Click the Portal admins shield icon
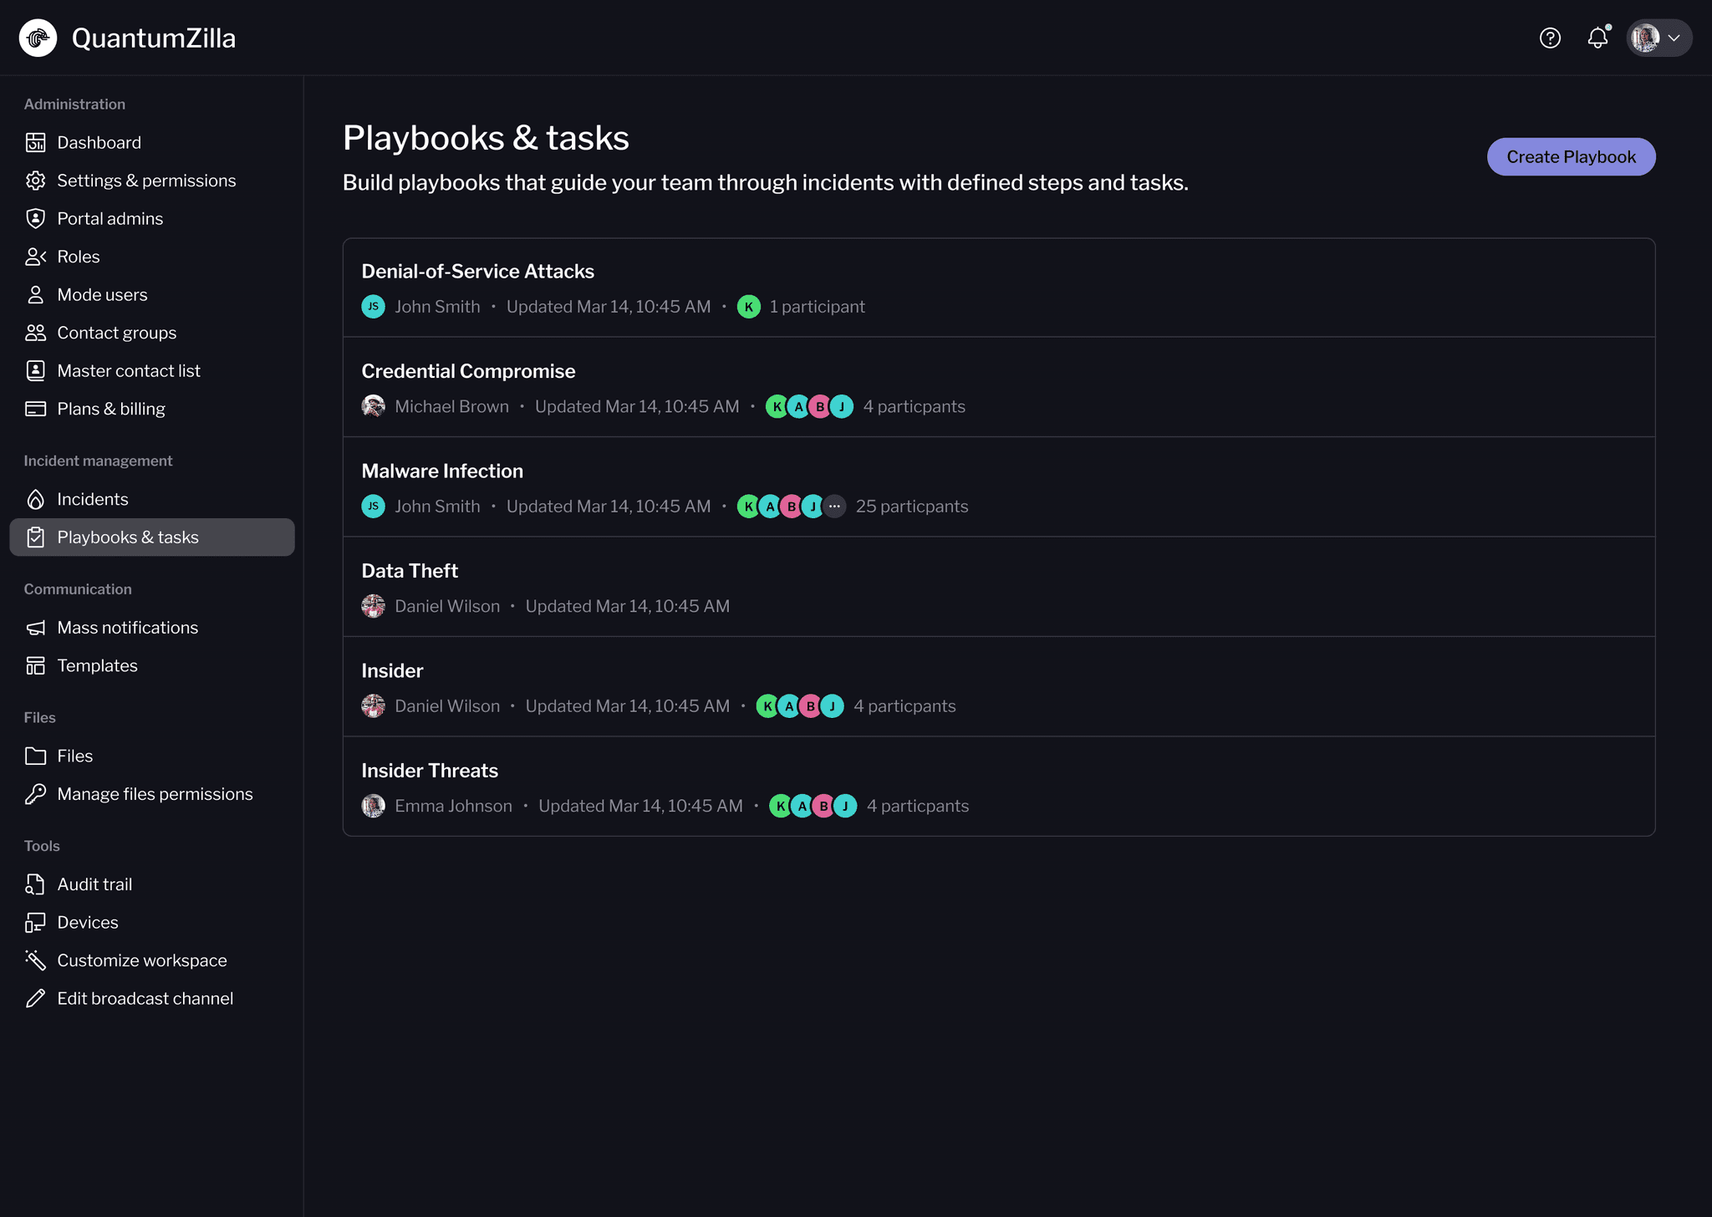1712x1217 pixels. 35,219
